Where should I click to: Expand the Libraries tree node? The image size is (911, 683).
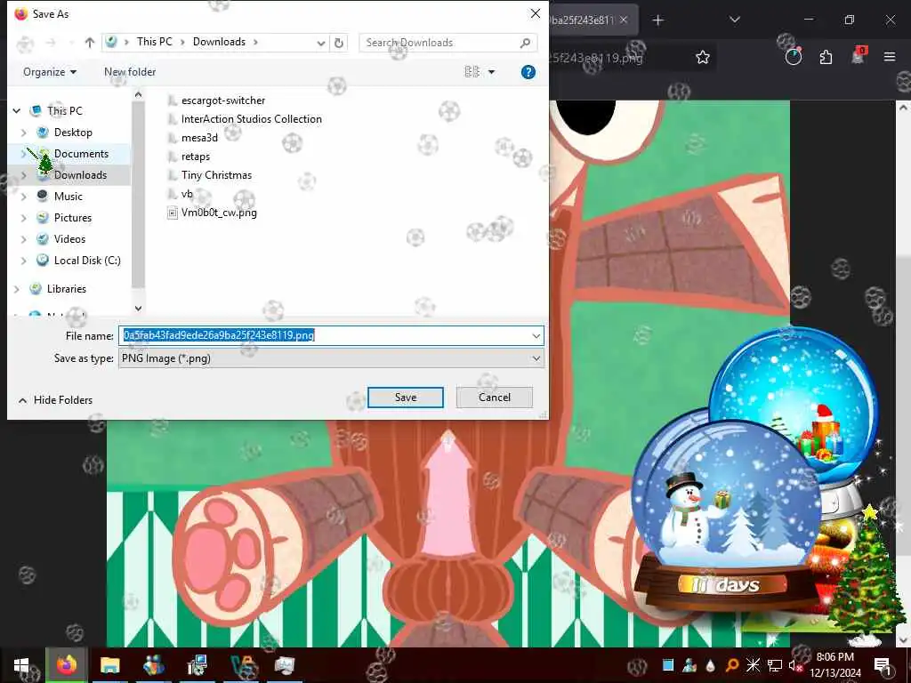[17, 289]
